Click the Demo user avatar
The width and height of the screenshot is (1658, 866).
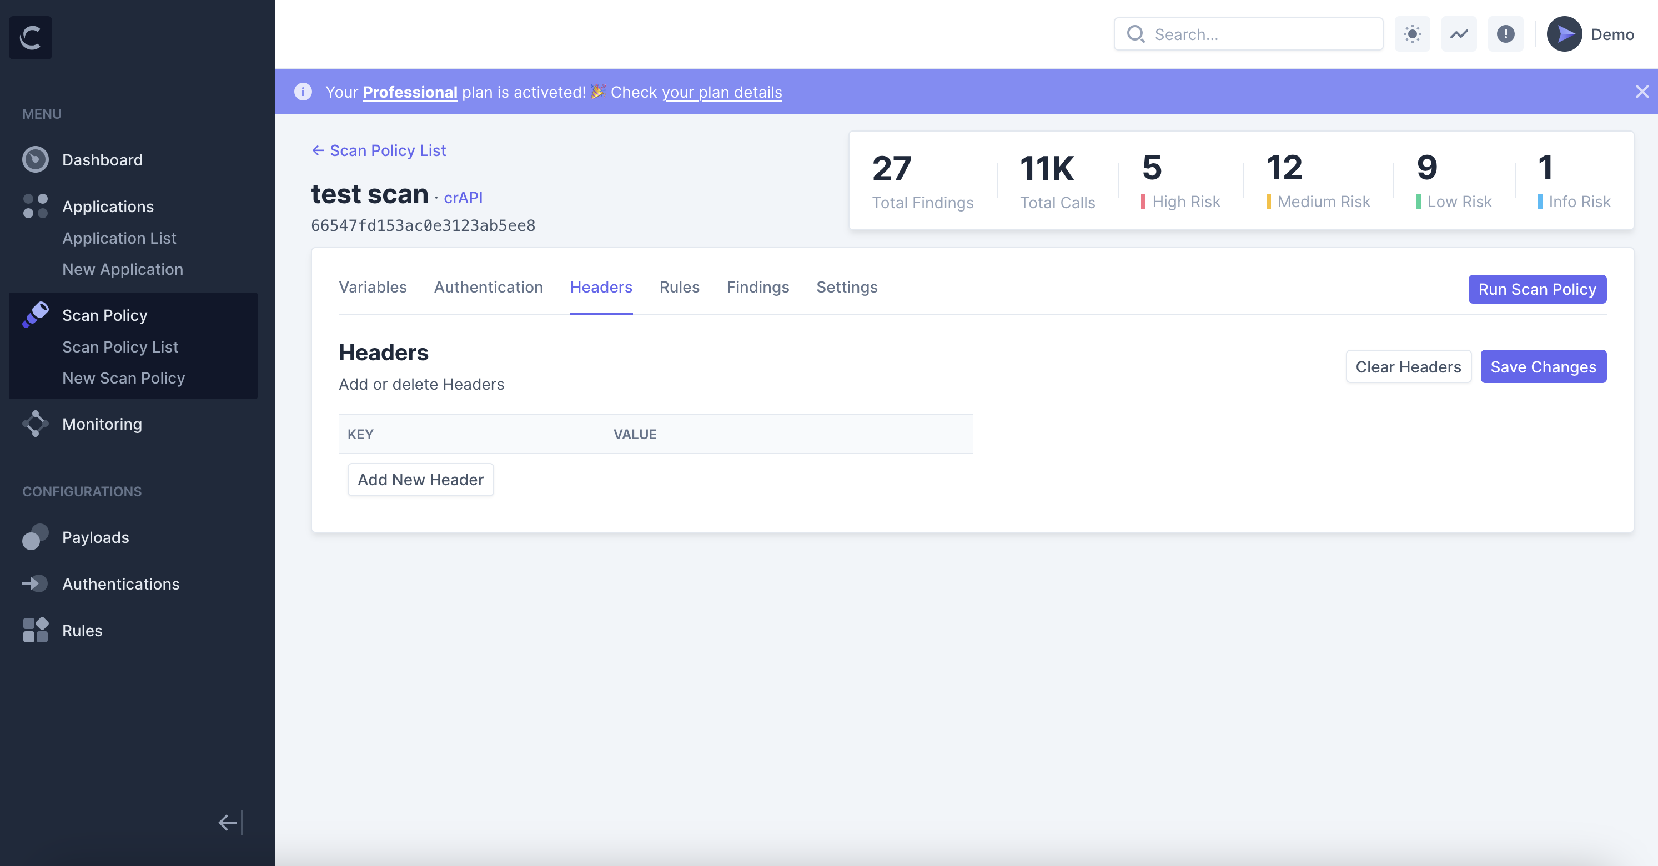(x=1564, y=34)
